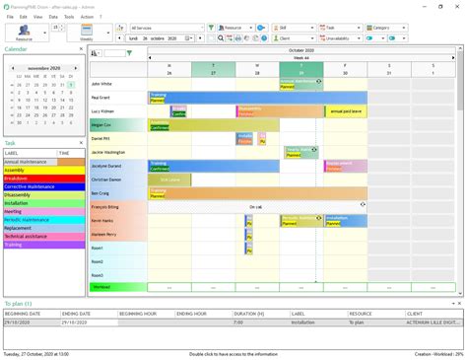Open the Client filter dropdown
The height and width of the screenshot is (360, 467).
[294, 38]
